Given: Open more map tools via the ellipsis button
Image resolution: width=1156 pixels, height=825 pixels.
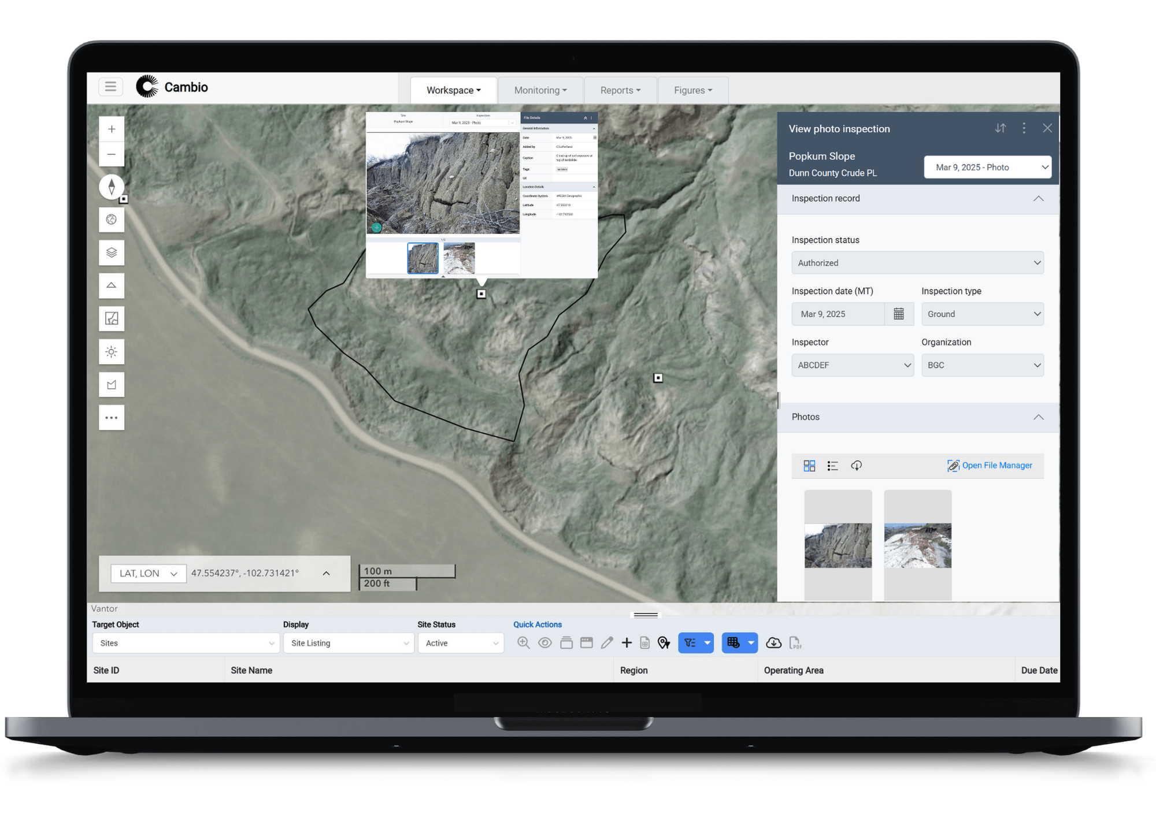Looking at the screenshot, I should coord(111,417).
